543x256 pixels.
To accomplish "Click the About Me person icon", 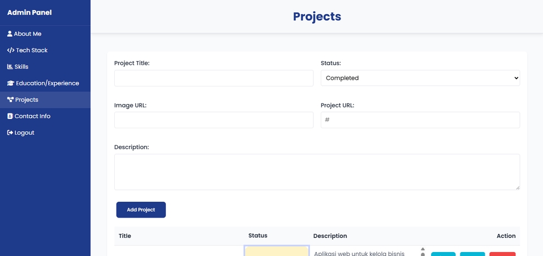I will tap(10, 34).
